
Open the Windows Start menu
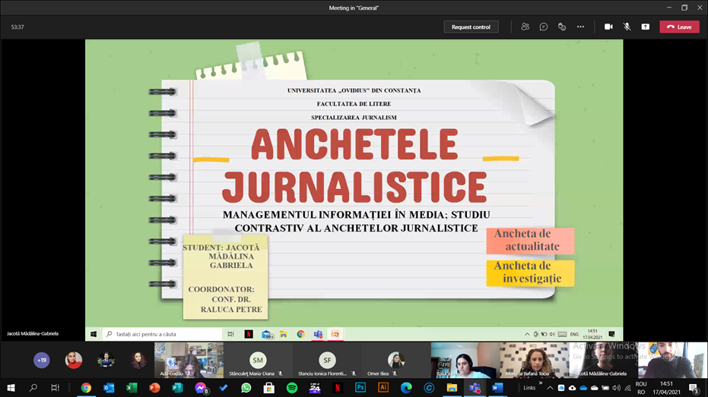tap(11, 388)
